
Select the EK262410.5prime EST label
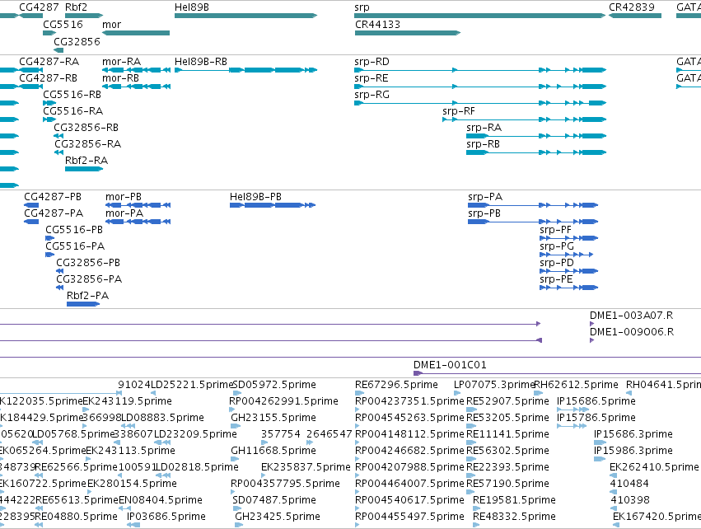click(654, 467)
